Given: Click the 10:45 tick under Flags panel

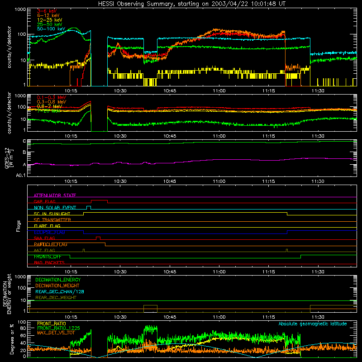Looking at the screenshot, I should 170,272.
